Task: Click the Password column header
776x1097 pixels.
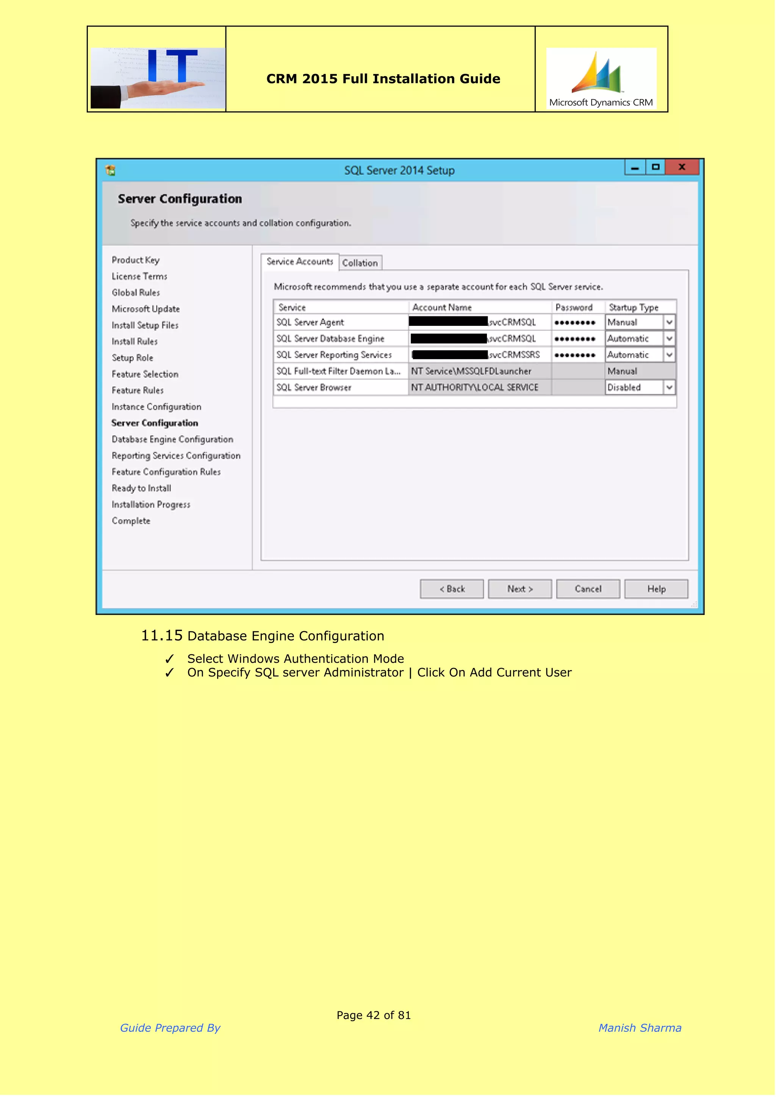Action: (x=578, y=307)
